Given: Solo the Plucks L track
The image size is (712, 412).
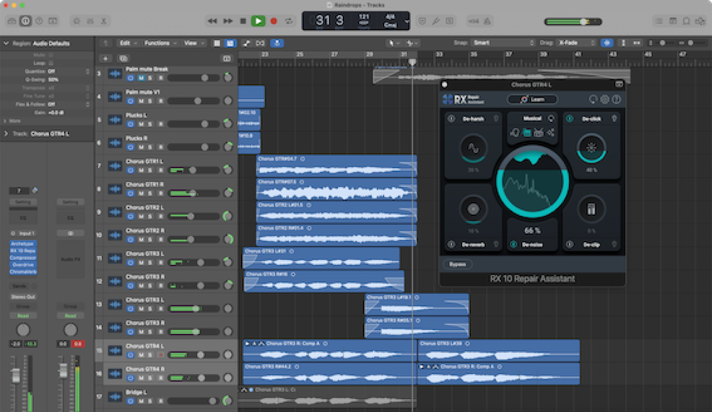Looking at the screenshot, I should (151, 124).
